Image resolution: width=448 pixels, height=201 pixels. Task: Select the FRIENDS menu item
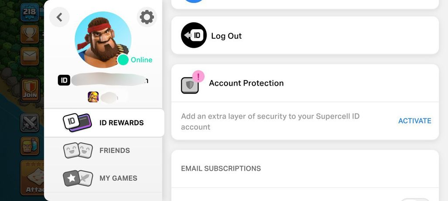click(x=103, y=151)
